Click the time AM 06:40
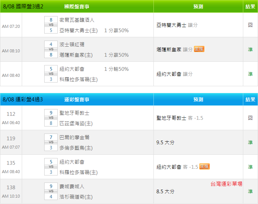This screenshot has height=204, width=258. click(11, 122)
